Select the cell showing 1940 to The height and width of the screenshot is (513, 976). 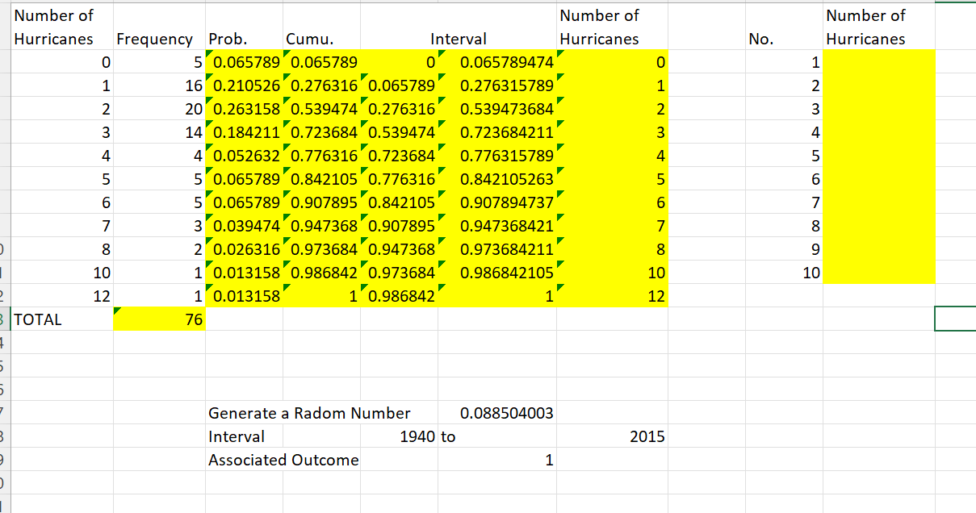pos(428,436)
